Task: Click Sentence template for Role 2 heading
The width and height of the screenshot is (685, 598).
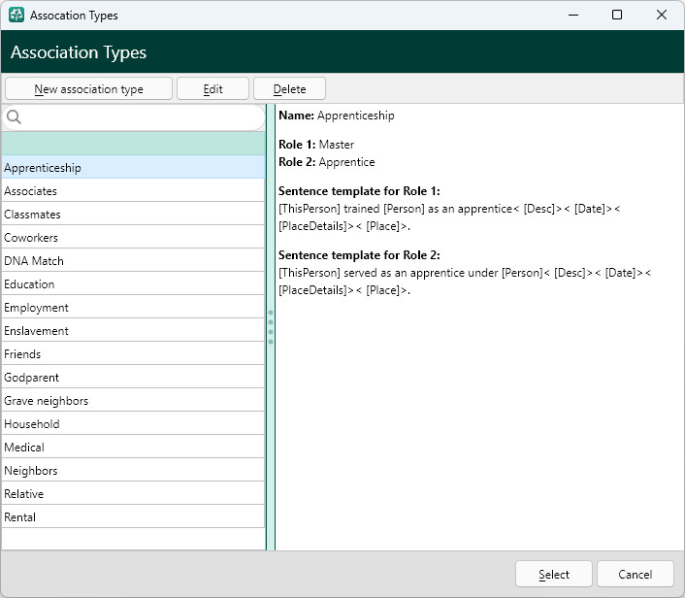Action: [x=359, y=255]
